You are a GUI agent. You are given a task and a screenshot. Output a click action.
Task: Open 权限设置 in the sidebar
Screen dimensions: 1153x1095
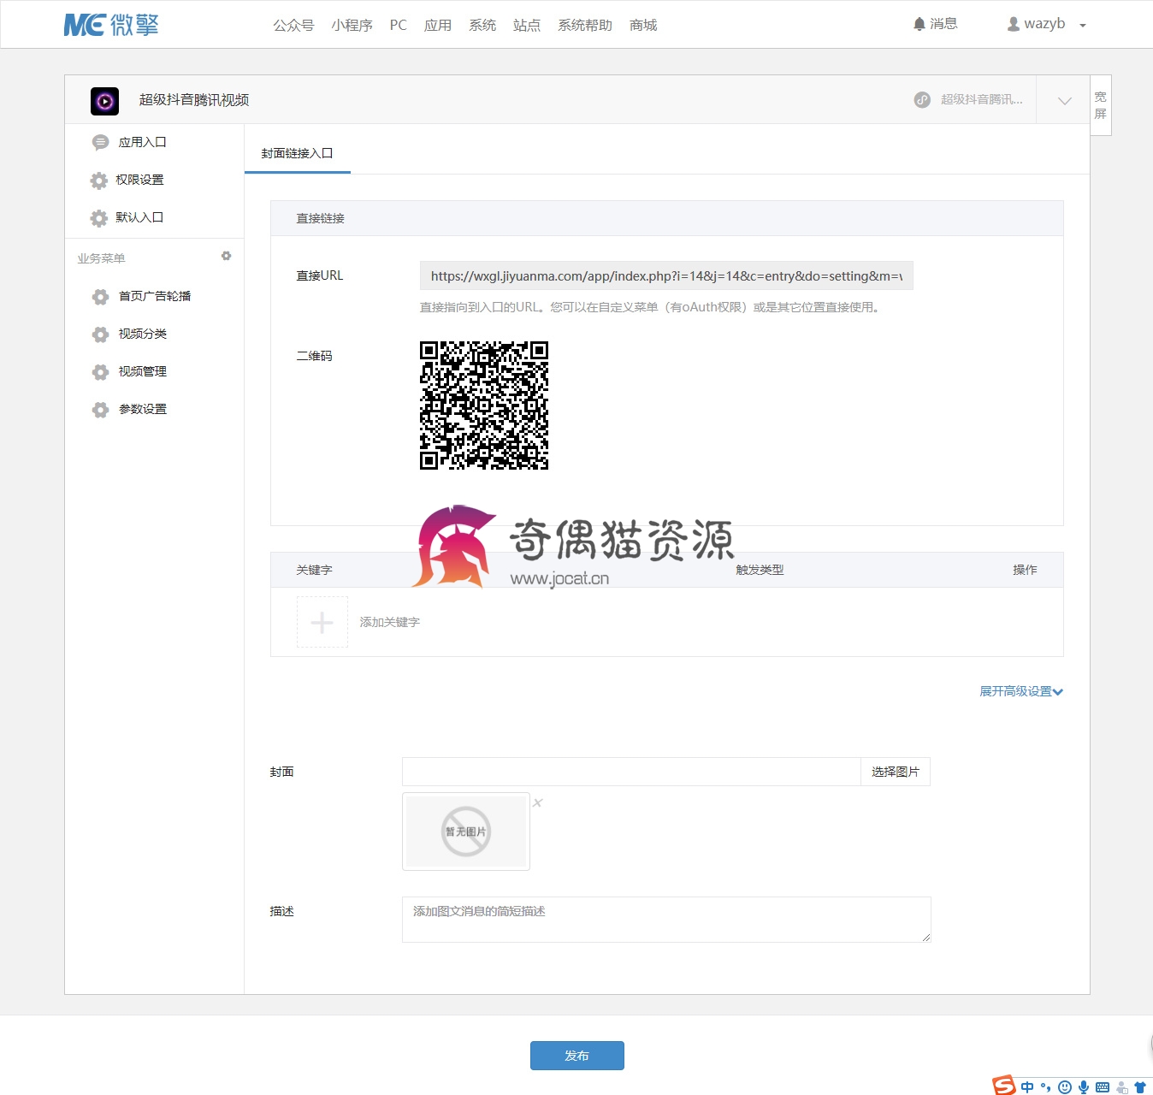pyautogui.click(x=139, y=180)
